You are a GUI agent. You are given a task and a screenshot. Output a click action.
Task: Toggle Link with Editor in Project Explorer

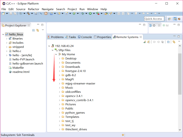point(38,30)
